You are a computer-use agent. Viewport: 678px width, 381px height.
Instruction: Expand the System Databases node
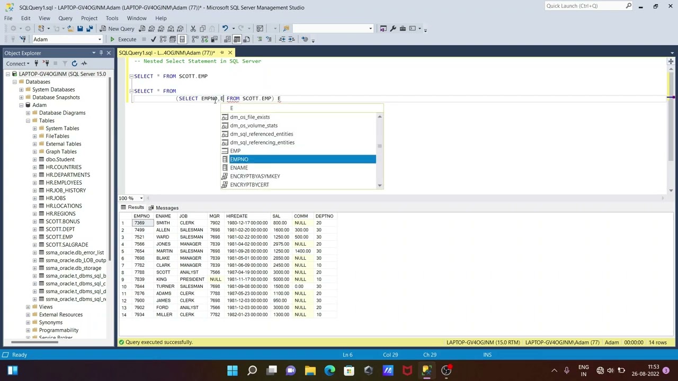pos(21,89)
